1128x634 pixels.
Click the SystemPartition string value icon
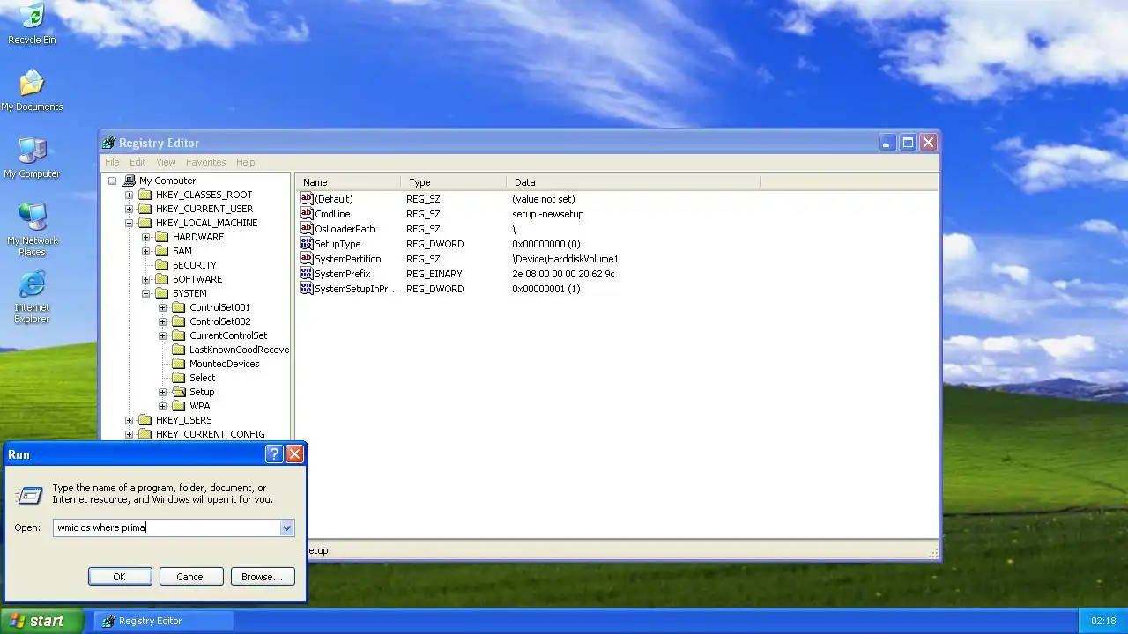point(307,259)
